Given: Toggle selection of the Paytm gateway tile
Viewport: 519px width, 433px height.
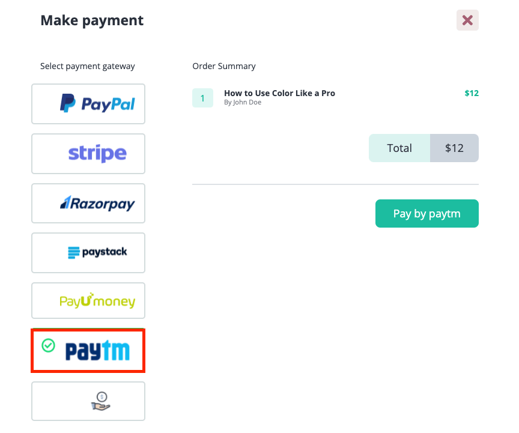Looking at the screenshot, I should (x=88, y=351).
